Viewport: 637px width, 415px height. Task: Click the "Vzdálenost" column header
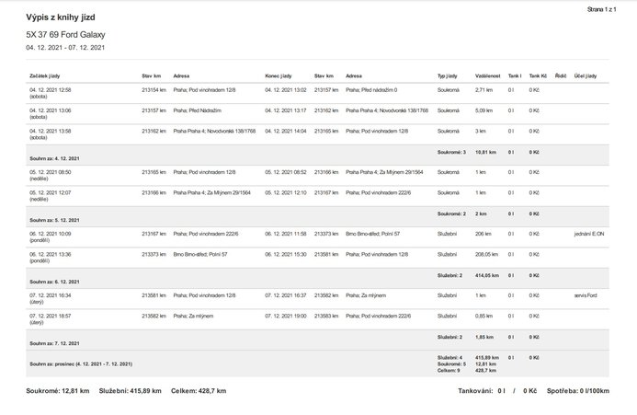click(487, 75)
